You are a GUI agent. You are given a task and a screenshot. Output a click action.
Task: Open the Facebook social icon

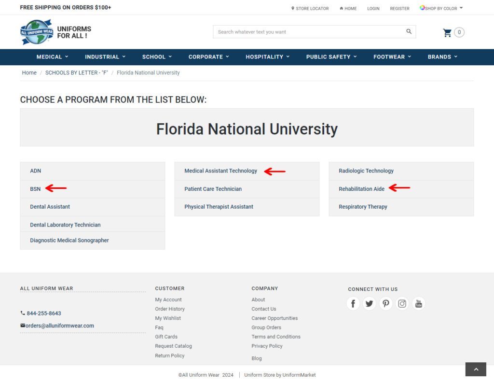pyautogui.click(x=353, y=303)
